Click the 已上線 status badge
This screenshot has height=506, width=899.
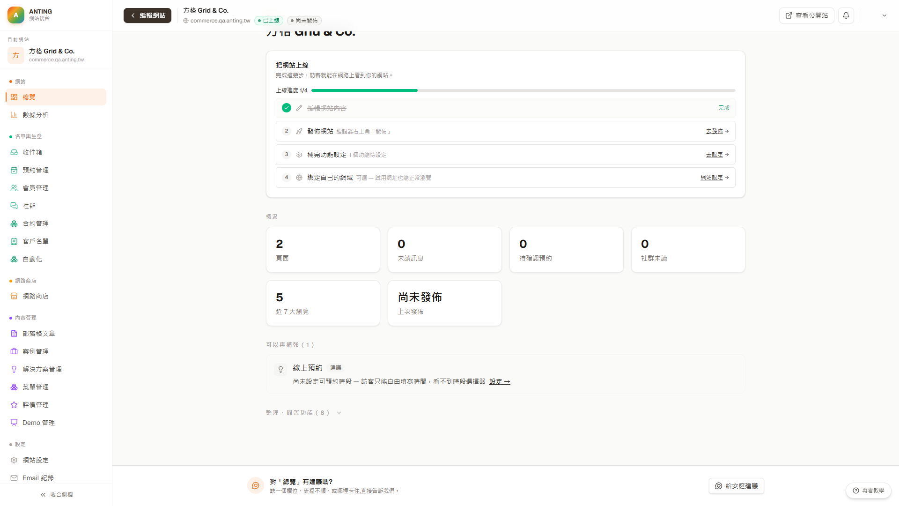point(269,21)
